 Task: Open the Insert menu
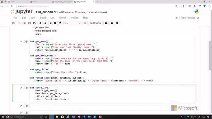pyautogui.click(x=43, y=18)
